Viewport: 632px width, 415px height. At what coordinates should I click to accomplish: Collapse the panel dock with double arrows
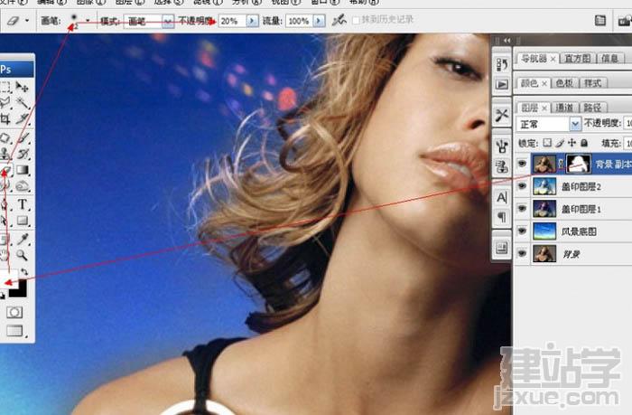507,41
